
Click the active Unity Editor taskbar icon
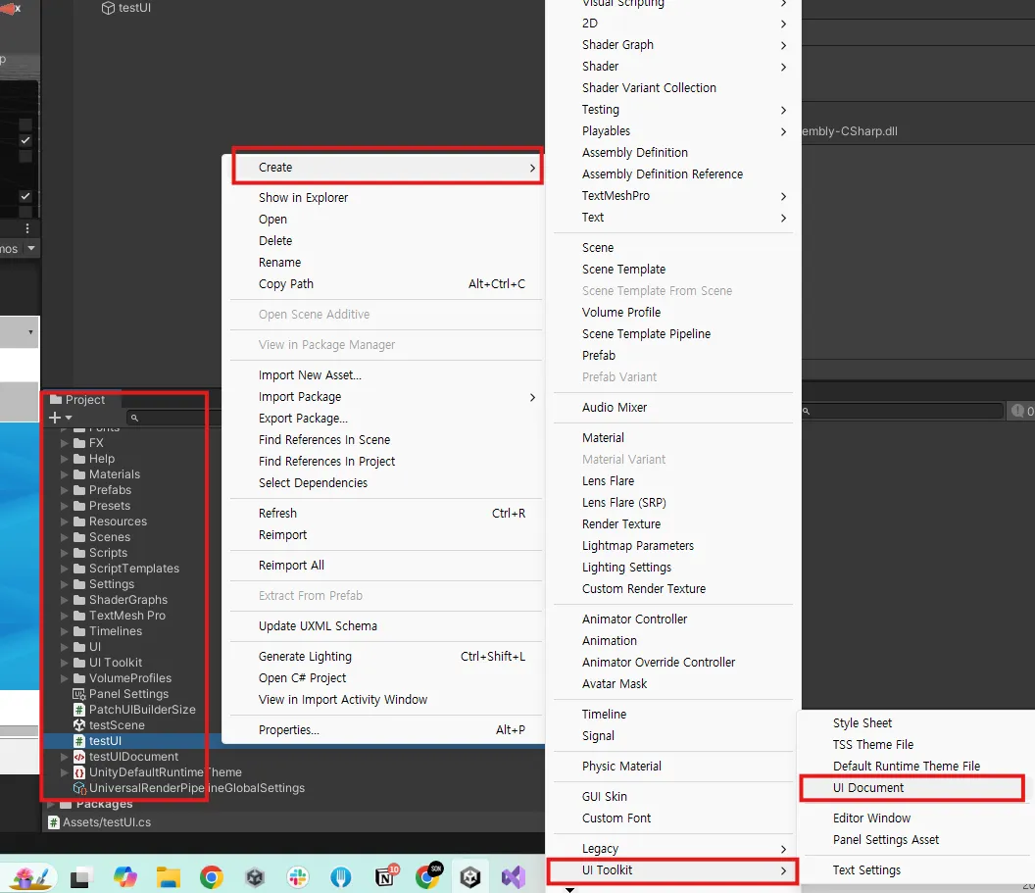click(470, 877)
